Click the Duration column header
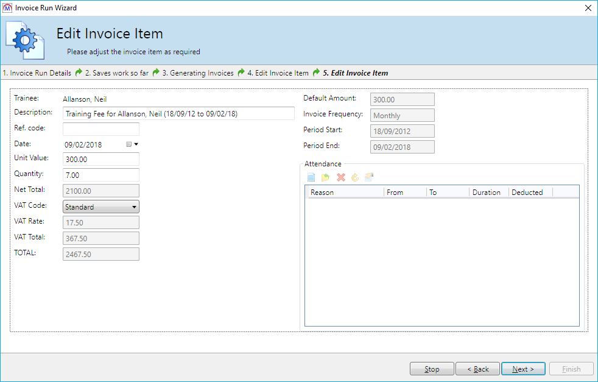This screenshot has height=382, width=598. click(486, 193)
